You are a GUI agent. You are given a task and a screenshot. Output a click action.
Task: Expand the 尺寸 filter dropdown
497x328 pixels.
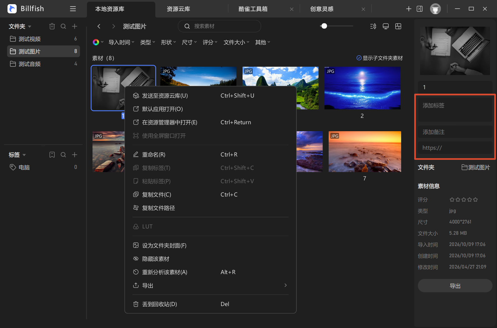(189, 42)
